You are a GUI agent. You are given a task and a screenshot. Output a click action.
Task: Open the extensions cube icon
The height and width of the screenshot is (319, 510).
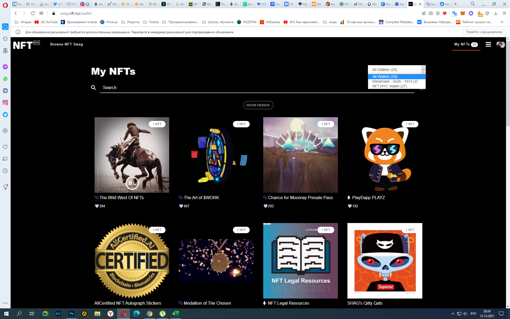487,13
